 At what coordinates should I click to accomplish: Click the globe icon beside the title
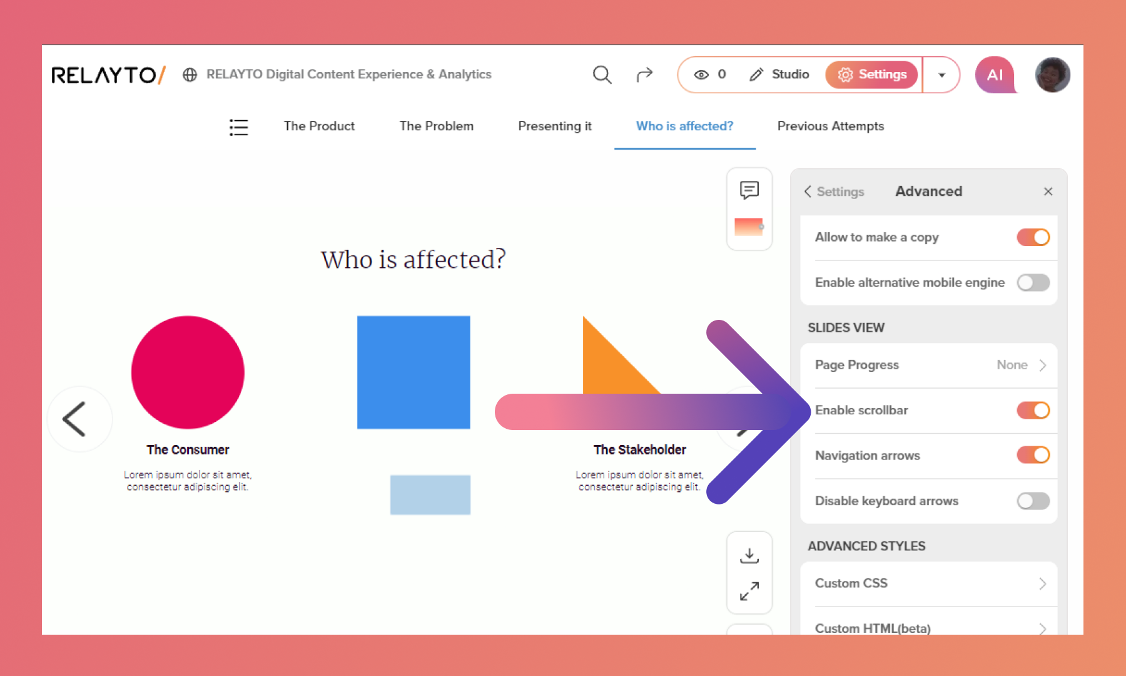[190, 75]
